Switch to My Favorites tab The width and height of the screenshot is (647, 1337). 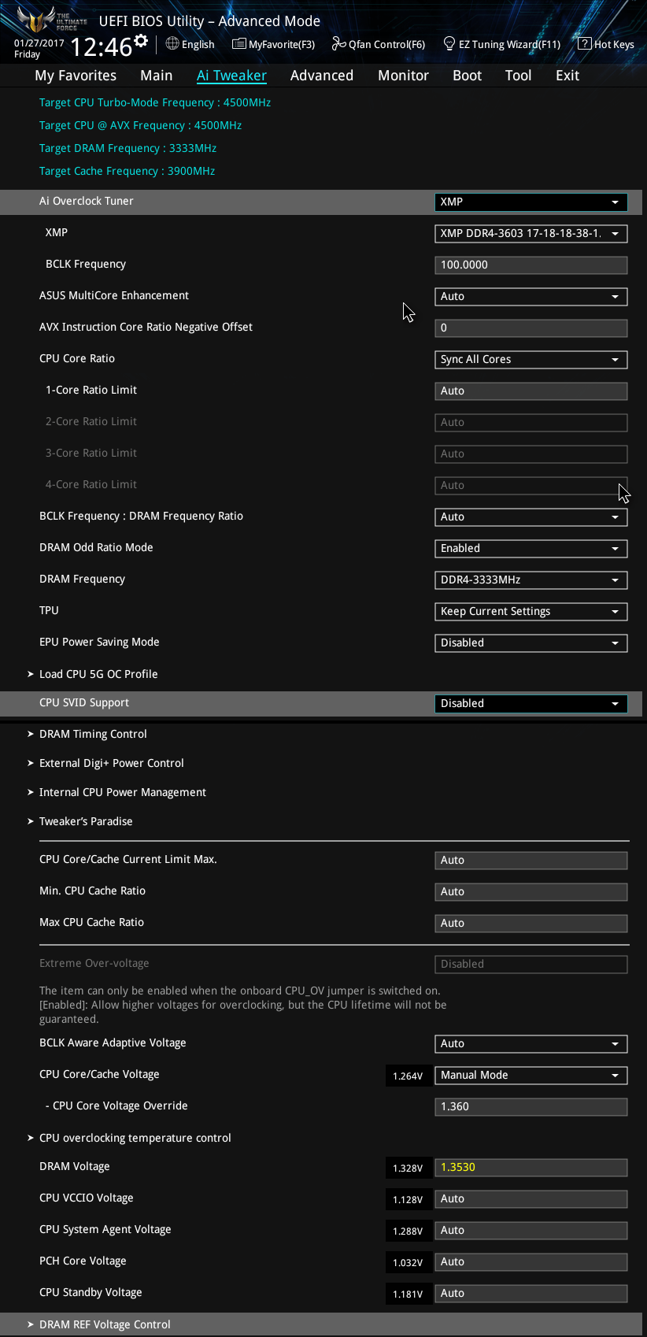(x=76, y=76)
